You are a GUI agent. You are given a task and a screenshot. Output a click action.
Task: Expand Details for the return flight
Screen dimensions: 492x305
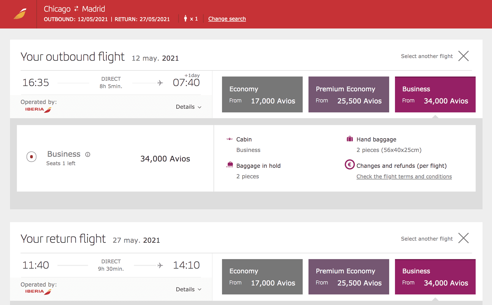[189, 289]
